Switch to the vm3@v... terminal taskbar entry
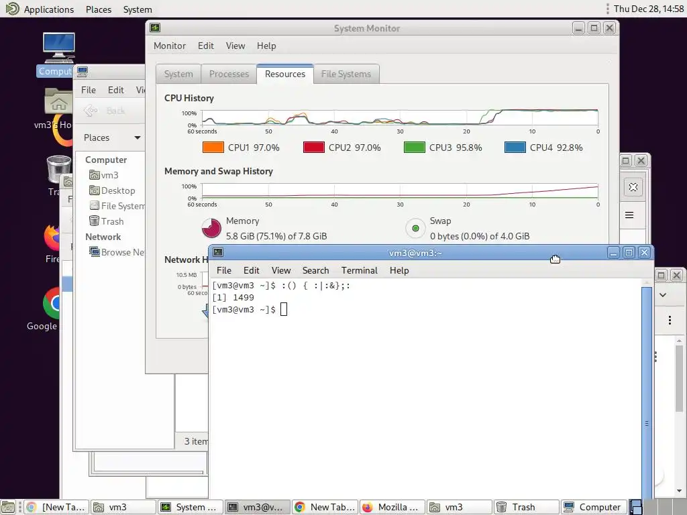This screenshot has height=515, width=687. tap(257, 507)
